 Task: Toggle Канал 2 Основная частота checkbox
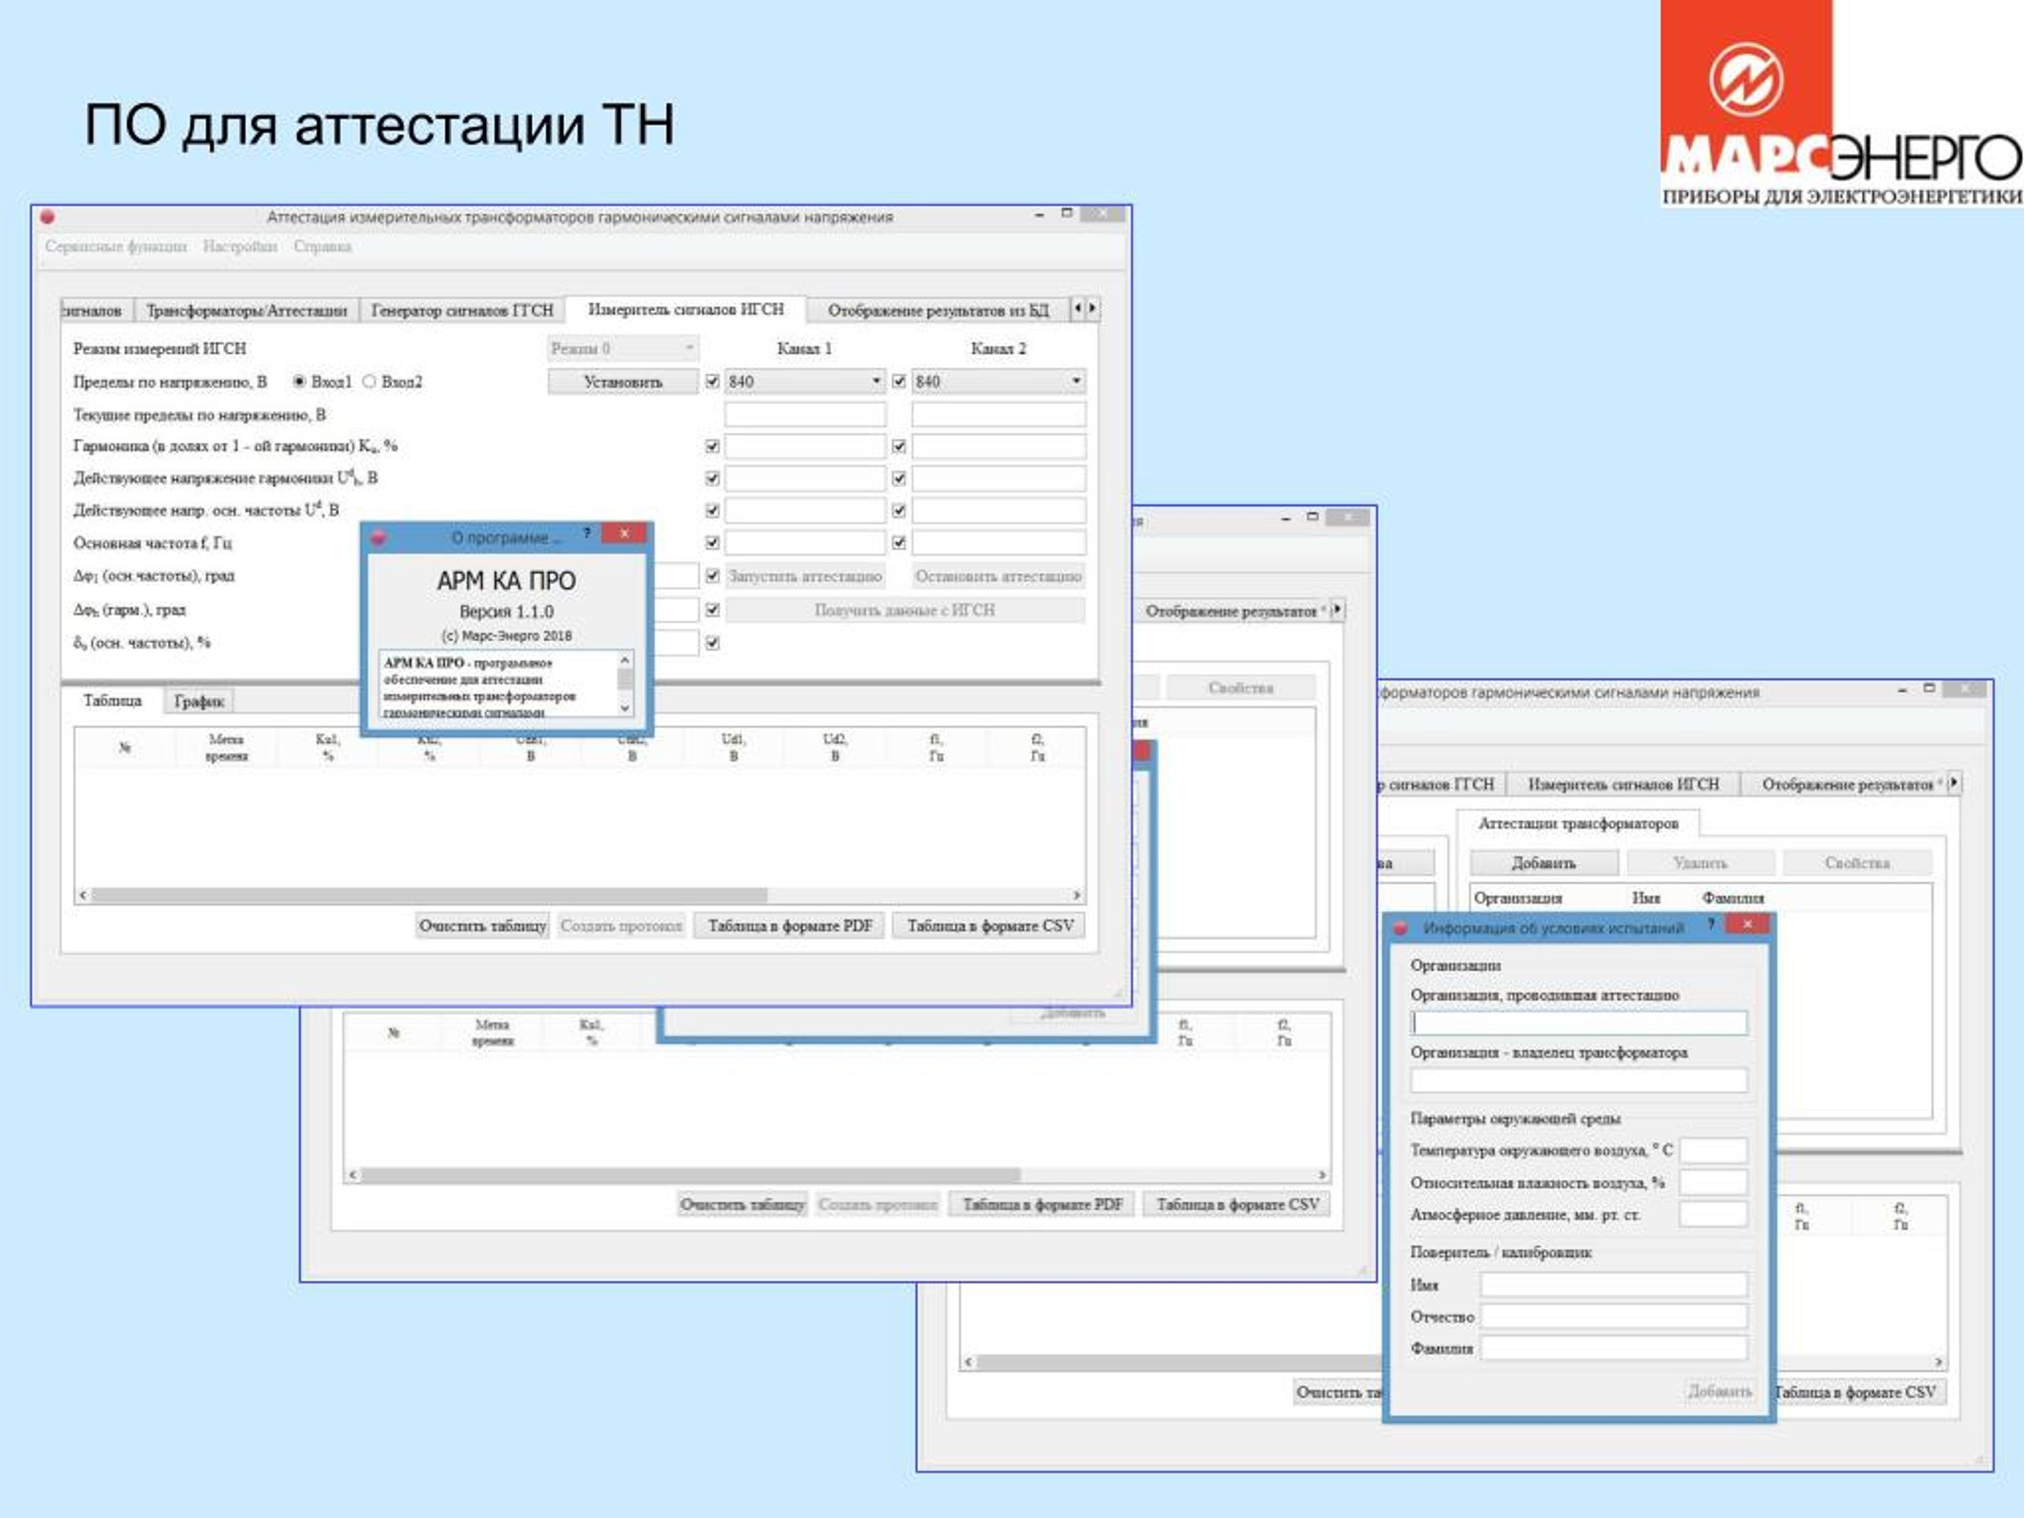click(900, 542)
